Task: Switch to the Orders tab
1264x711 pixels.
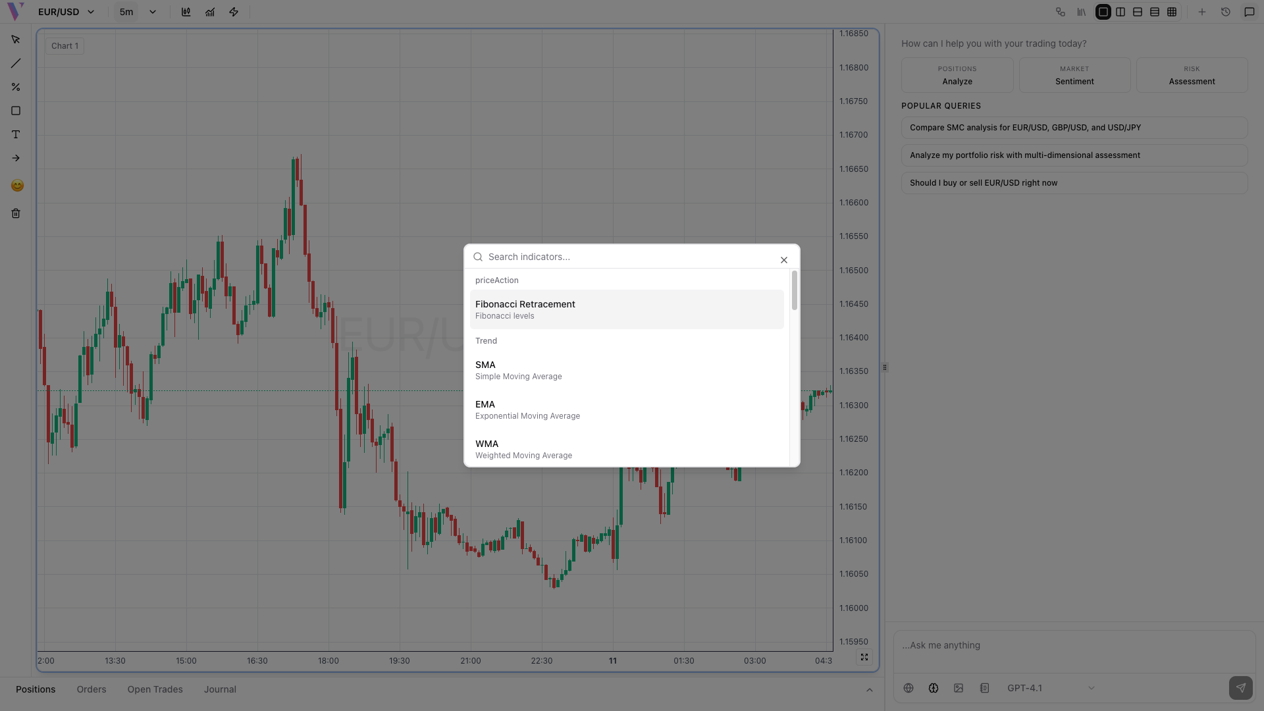Action: [x=91, y=689]
